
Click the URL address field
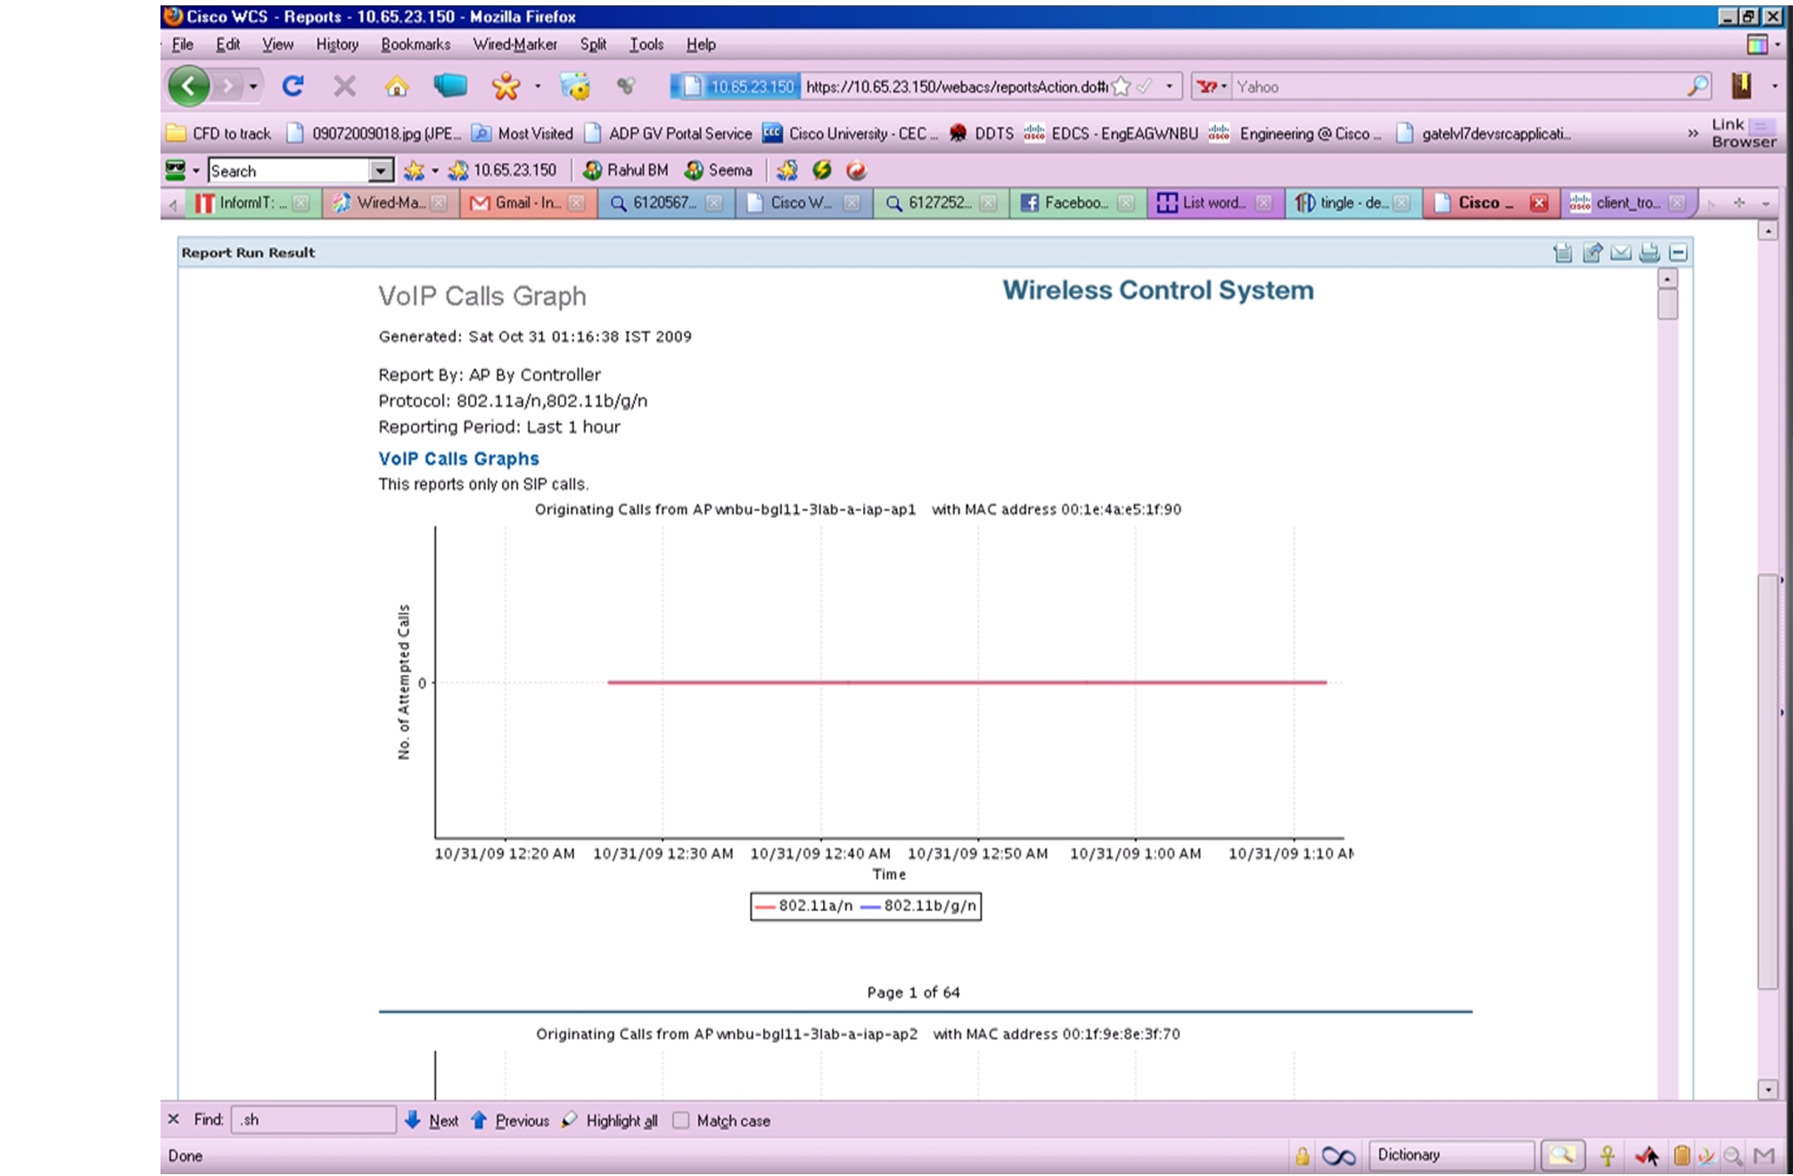pyautogui.click(x=955, y=86)
